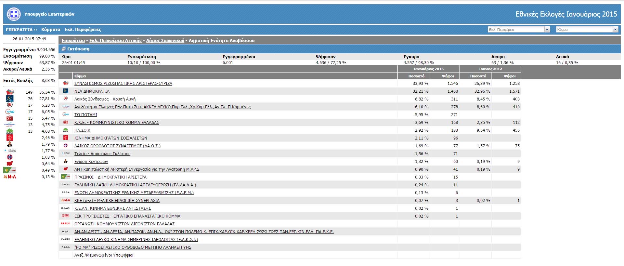This screenshot has height=266, width=624.
Task: Open the Κόμματα menu item
Action: (x=51, y=30)
